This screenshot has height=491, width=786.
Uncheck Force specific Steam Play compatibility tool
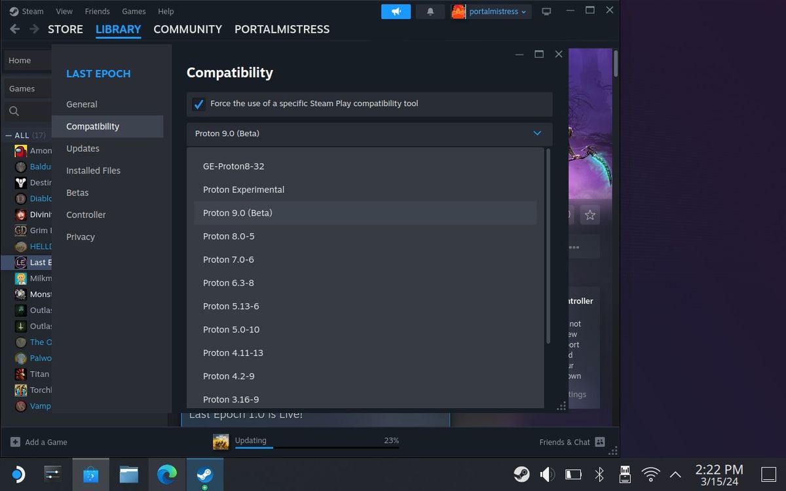pyautogui.click(x=199, y=104)
